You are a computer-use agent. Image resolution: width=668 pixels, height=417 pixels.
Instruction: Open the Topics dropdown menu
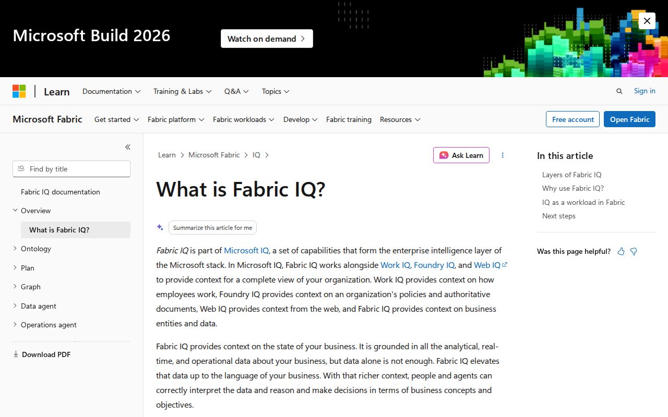276,91
